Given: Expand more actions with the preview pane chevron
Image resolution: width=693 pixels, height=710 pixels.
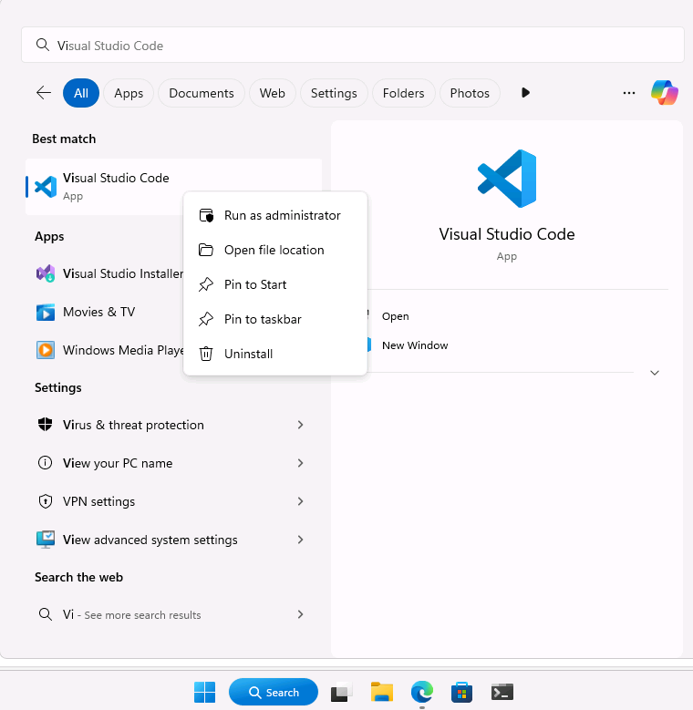Looking at the screenshot, I should [655, 373].
